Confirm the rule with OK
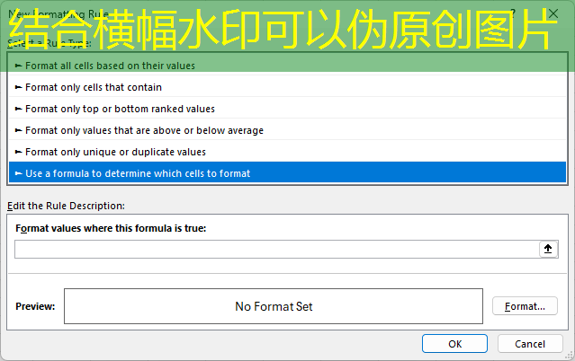 pos(455,344)
